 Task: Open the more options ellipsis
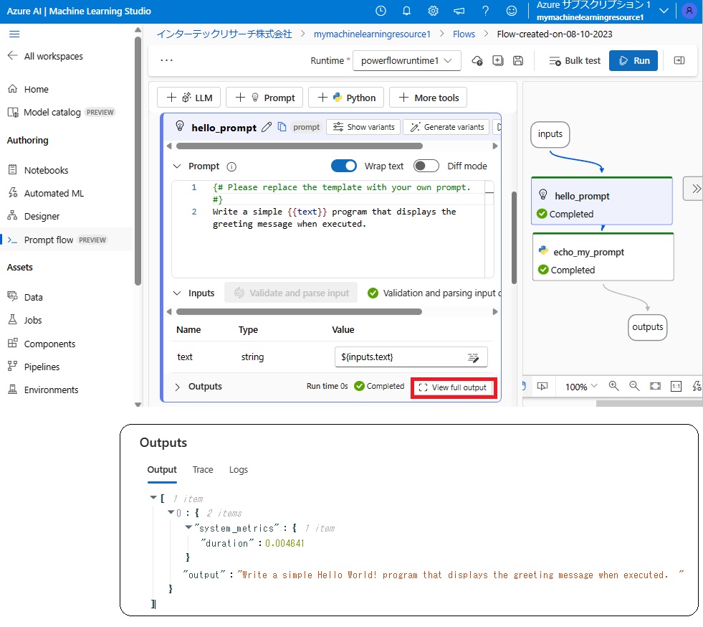167,60
